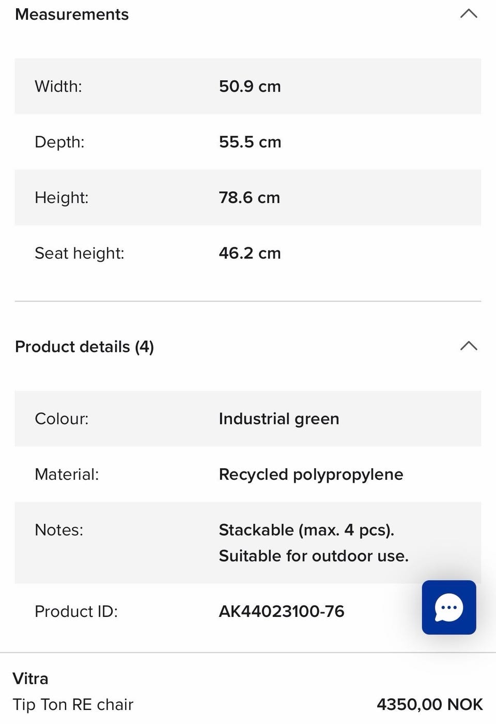Open the Vitra brand link
496x724 pixels.
point(30,678)
